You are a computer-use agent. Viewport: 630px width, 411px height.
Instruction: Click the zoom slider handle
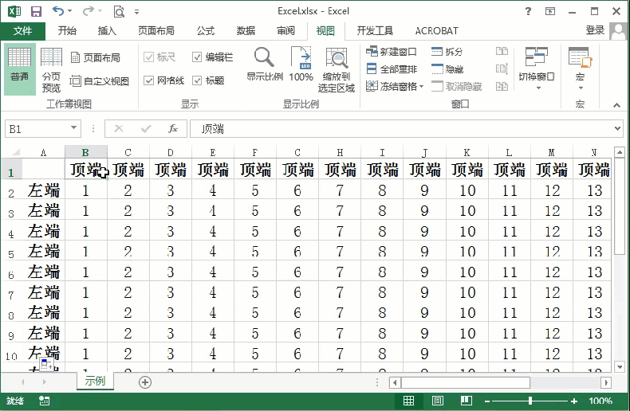pyautogui.click(x=530, y=401)
